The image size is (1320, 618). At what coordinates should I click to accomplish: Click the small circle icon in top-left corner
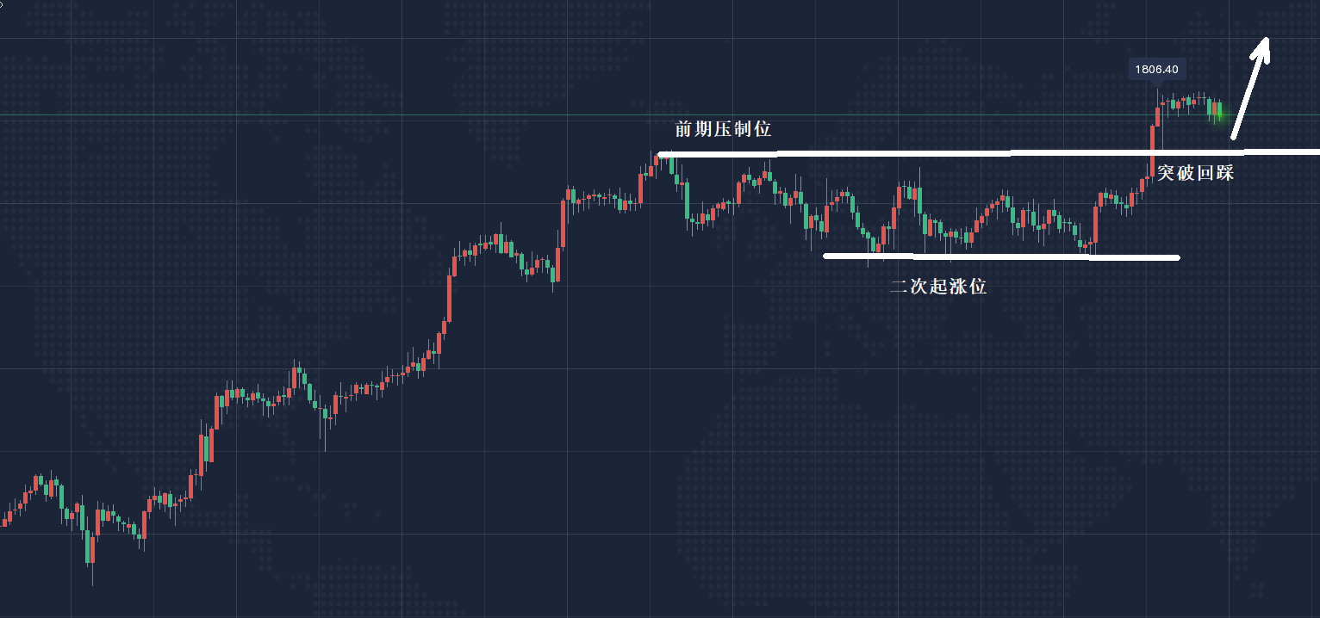pyautogui.click(x=2, y=4)
